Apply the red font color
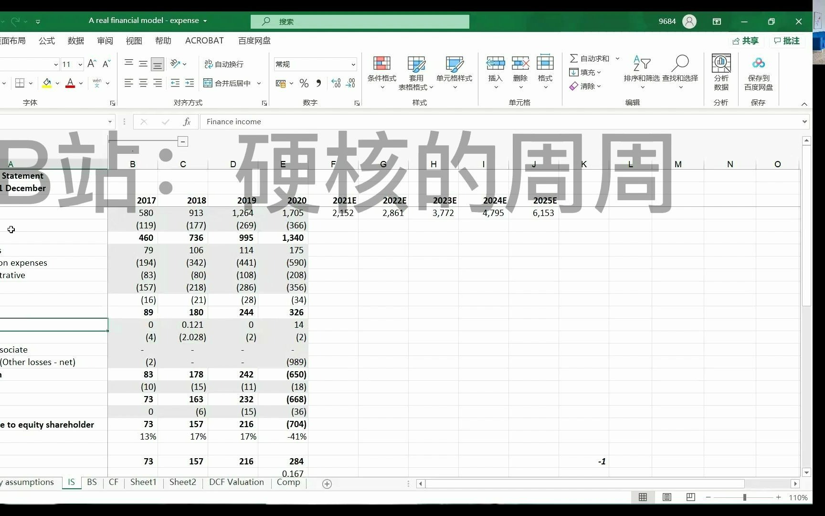Screen dimensions: 825x516 70,83
